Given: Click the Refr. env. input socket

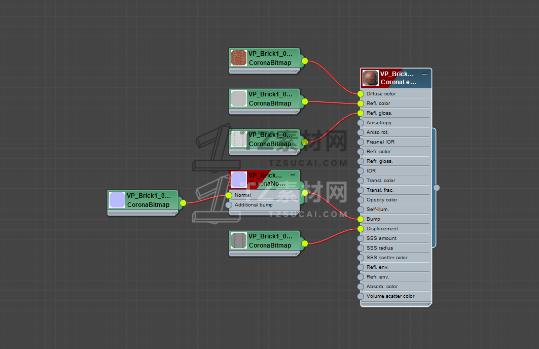Looking at the screenshot, I should [361, 277].
